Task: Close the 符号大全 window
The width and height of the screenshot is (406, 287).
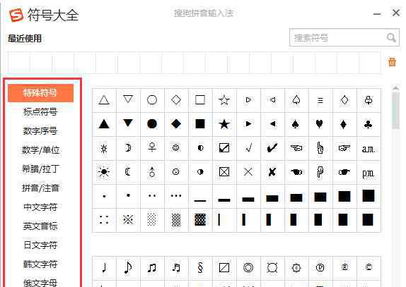Action: [396, 13]
